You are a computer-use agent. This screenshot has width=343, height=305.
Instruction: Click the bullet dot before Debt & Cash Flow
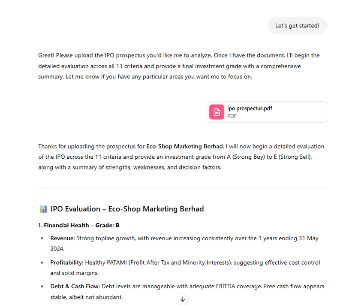(x=42, y=287)
